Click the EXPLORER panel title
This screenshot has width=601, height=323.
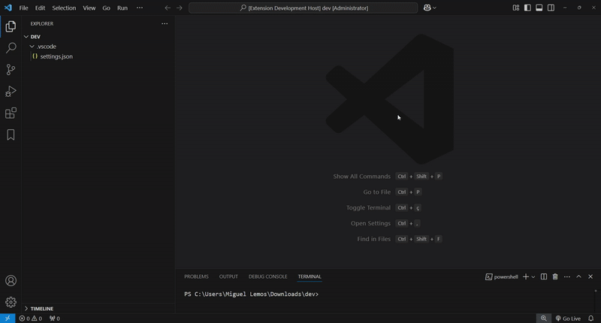[x=42, y=24]
